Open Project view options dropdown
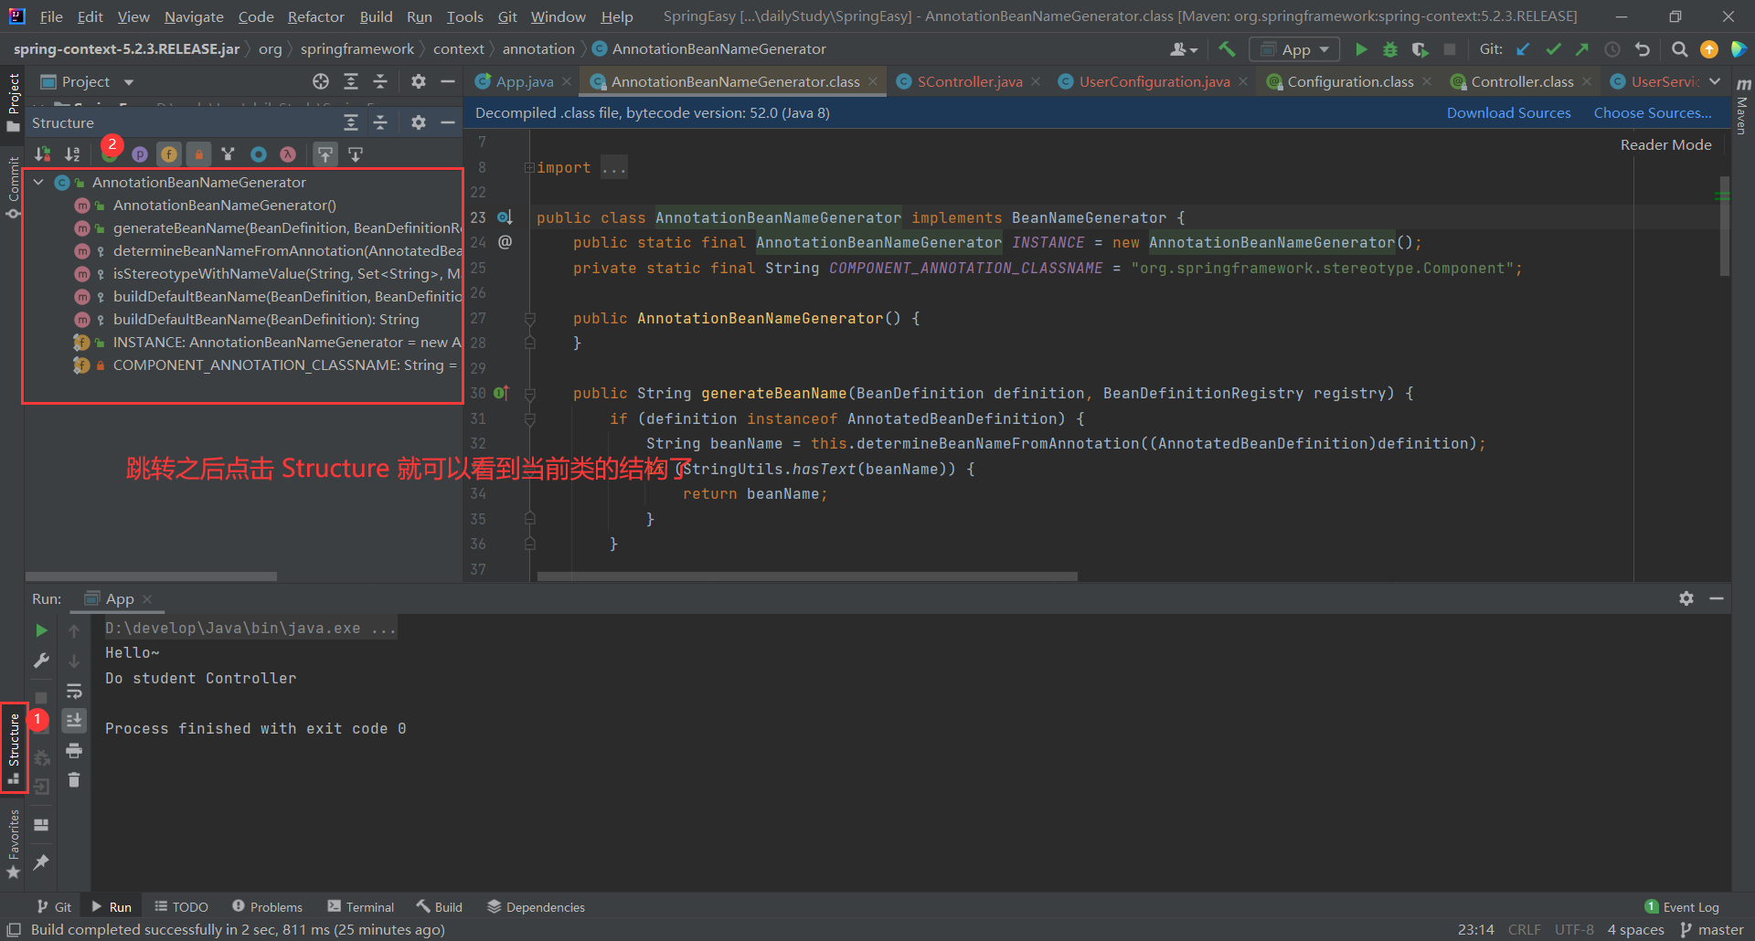The height and width of the screenshot is (941, 1755). [129, 82]
